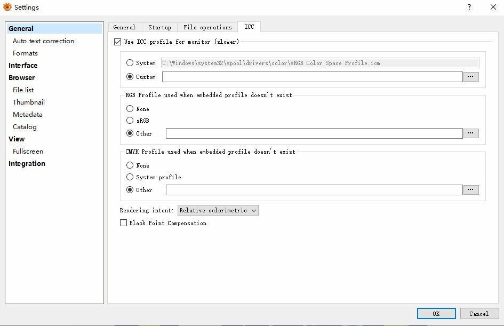Browse for Other RGB profile file

[471, 133]
